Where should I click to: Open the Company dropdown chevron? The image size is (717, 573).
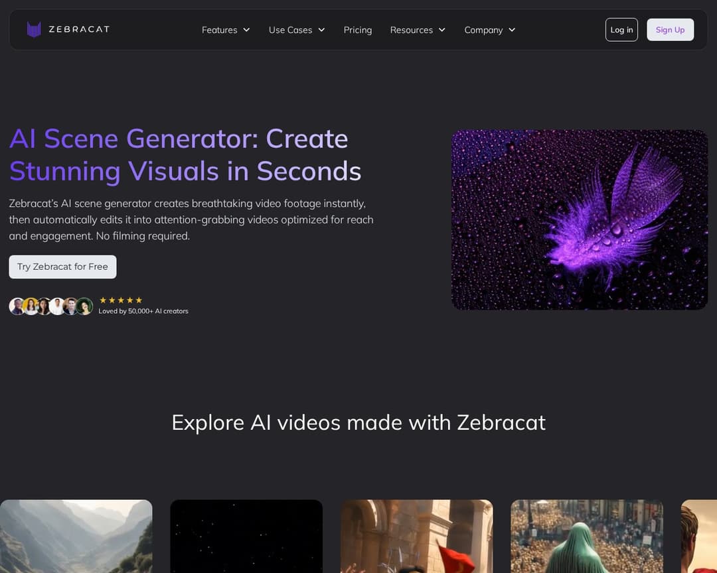(512, 30)
